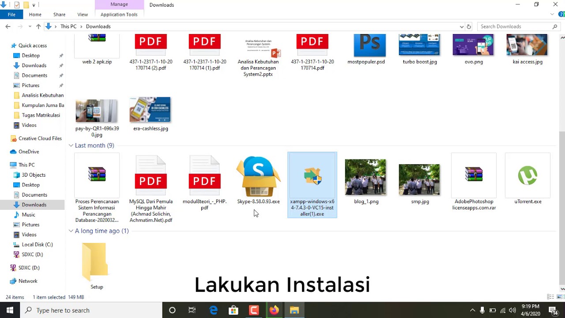Open Network in the navigation pane
The width and height of the screenshot is (565, 318).
(28, 281)
